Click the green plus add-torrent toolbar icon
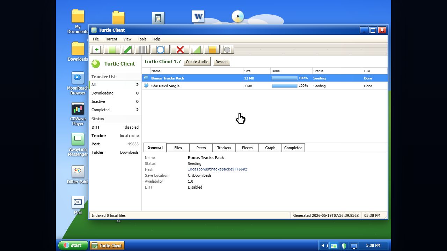447x251 pixels. (x=96, y=50)
